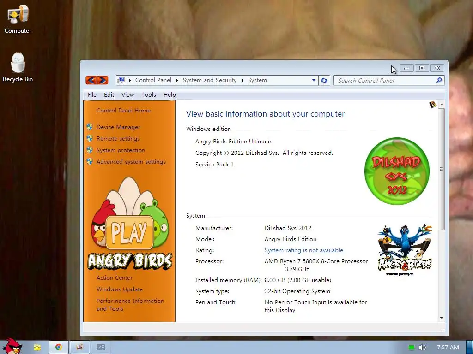Open the help icon at top-right of content
Viewport: 473px width, 354px height.
tap(432, 105)
